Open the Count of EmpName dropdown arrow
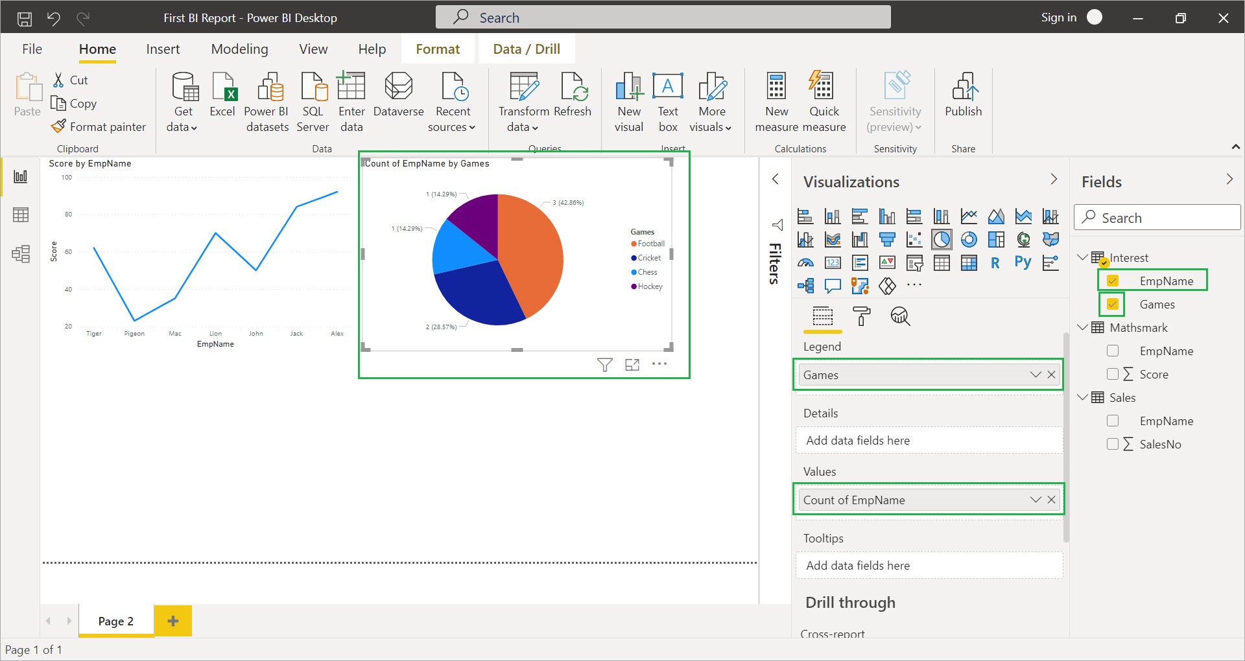The width and height of the screenshot is (1245, 661). (1036, 500)
